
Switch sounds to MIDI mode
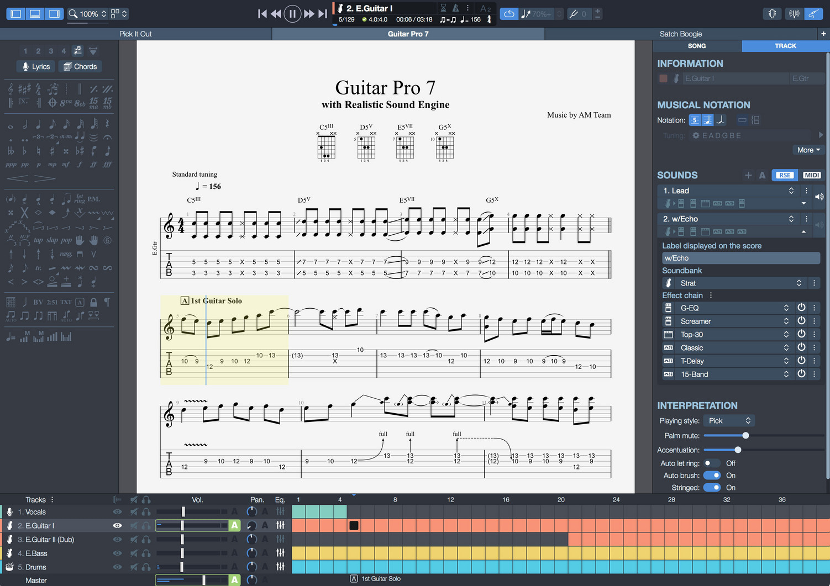[x=811, y=175]
